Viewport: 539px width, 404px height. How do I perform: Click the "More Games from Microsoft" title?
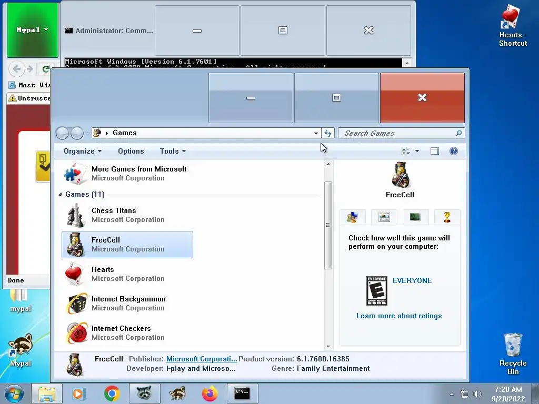(x=139, y=169)
